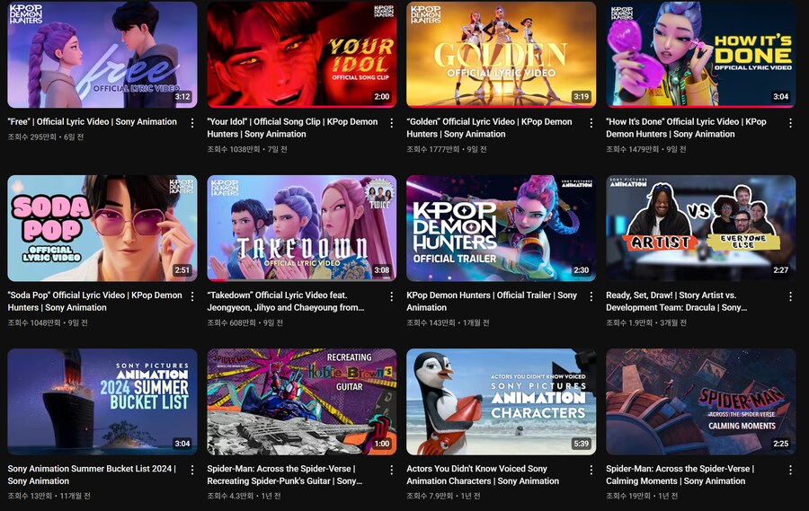This screenshot has width=809, height=511.
Task: Open more options menu for 'Free' video
Action: [x=192, y=123]
